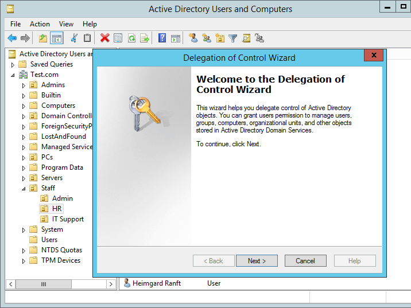Screen dimensions: 411x308
Task: Click the disabled Back wizard button
Action: 214,261
